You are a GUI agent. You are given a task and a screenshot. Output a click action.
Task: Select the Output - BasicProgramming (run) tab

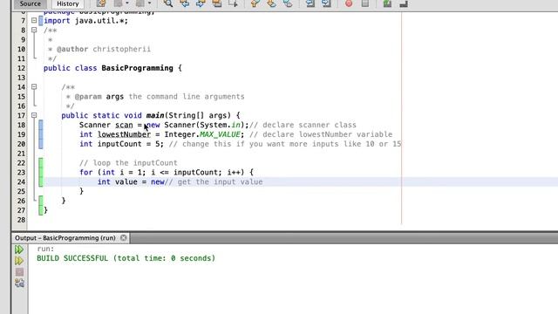click(65, 238)
